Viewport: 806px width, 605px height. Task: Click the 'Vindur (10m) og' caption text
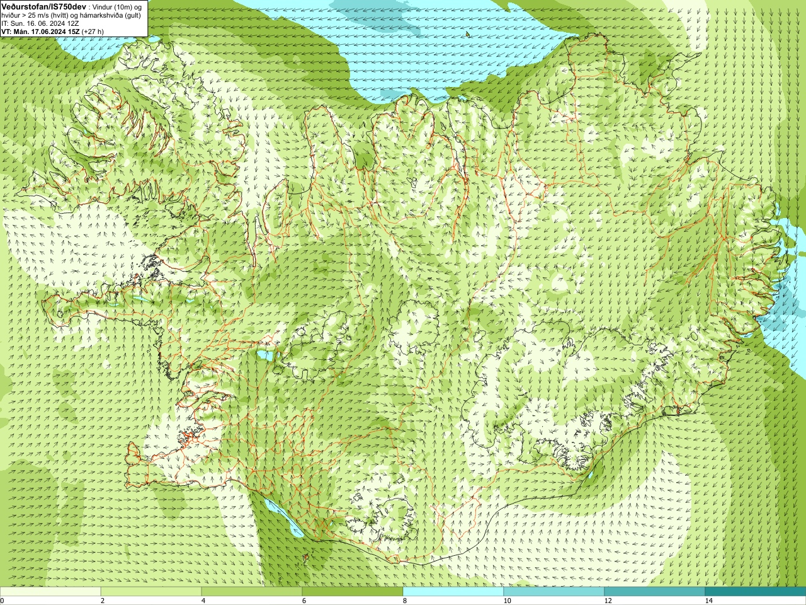click(x=118, y=6)
